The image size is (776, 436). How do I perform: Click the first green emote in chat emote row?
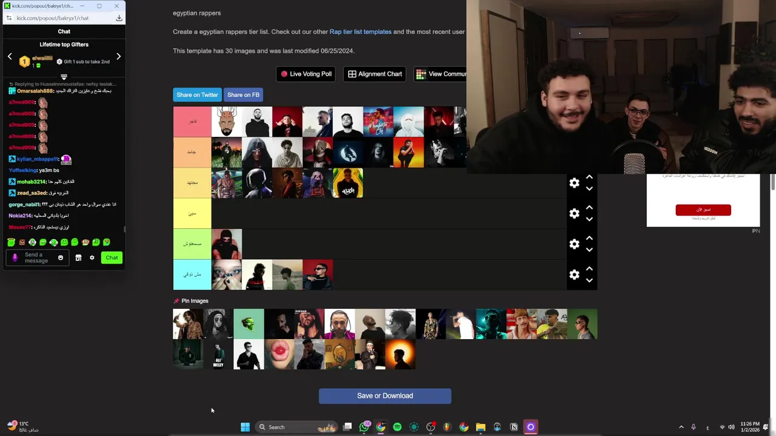[11, 242]
